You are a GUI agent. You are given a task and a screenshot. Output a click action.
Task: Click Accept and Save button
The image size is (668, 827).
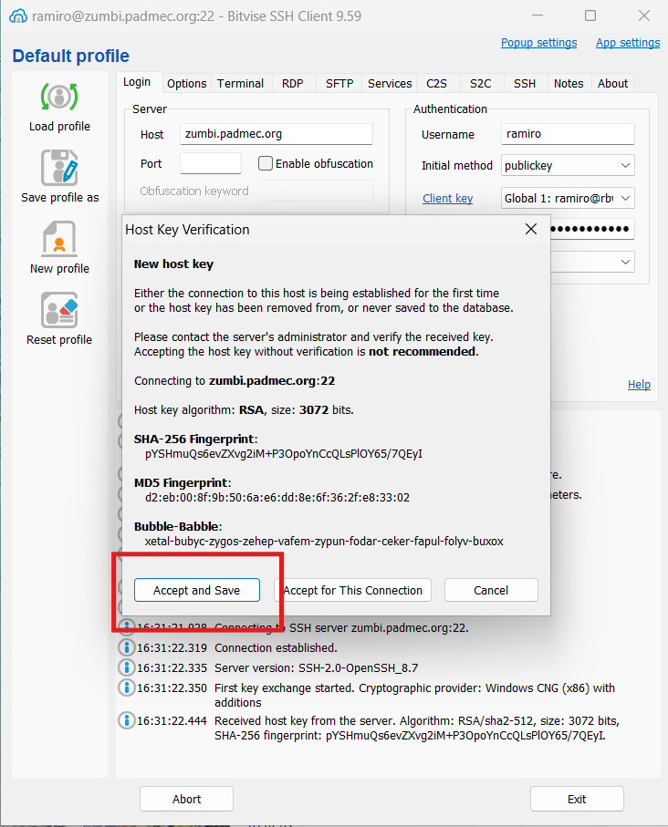197,590
